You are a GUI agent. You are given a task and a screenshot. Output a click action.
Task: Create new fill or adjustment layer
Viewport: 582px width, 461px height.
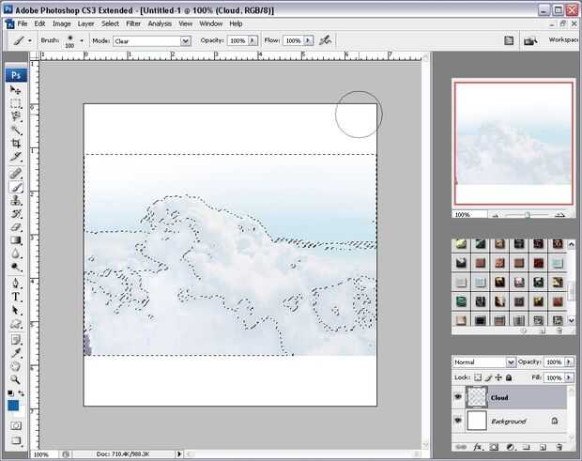tap(510, 447)
